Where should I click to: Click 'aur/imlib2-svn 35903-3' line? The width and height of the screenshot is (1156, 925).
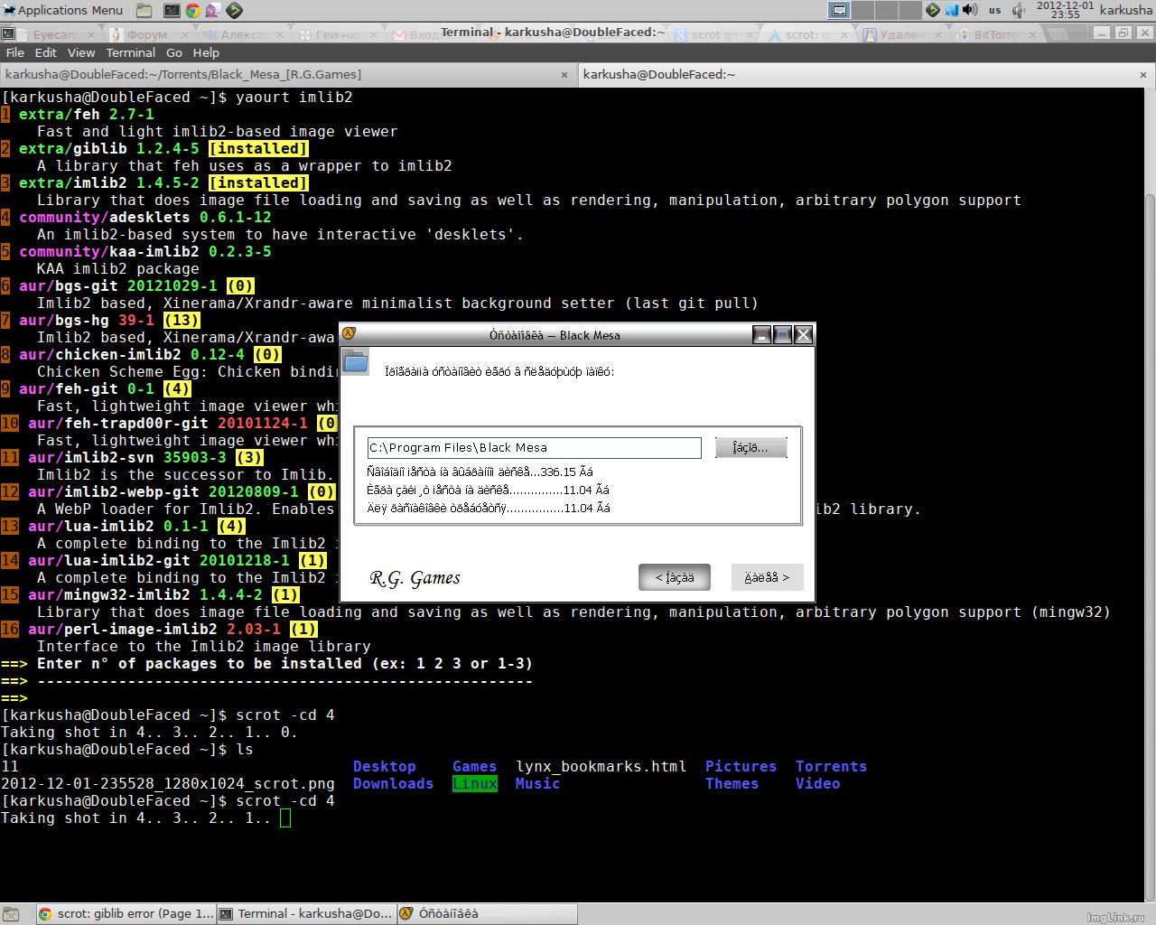(x=145, y=457)
